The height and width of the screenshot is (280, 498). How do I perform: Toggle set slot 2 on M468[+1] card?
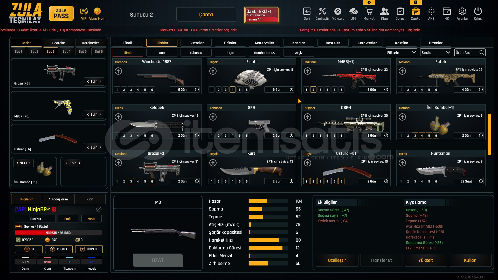[x=313, y=89]
